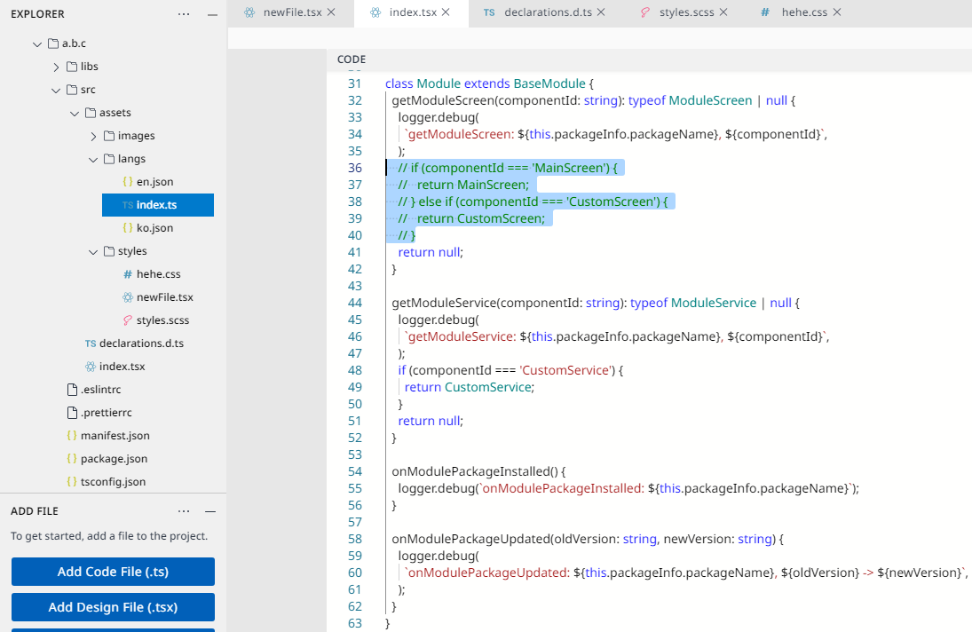This screenshot has height=632, width=972.
Task: Collapse the Explorer panel
Action: 213,13
